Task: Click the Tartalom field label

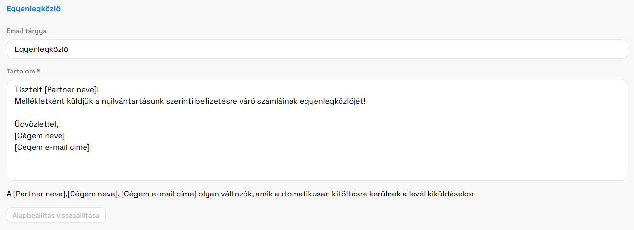Action: 21,71
